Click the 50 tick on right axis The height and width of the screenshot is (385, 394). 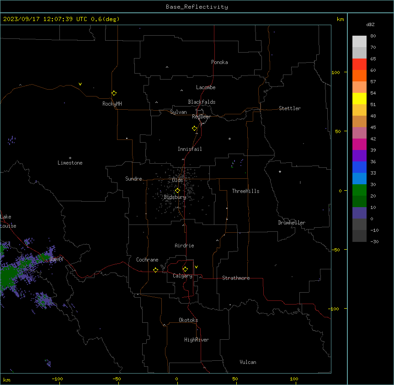(338, 131)
